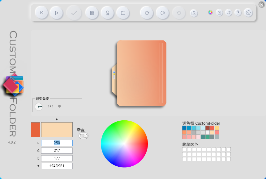
Task: Choose the brown-red palette swatch
Action: click(x=208, y=128)
